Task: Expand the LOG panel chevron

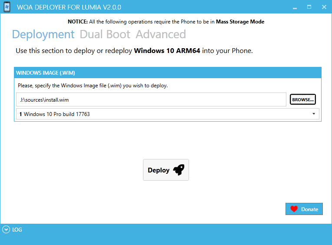Action: coord(6,229)
